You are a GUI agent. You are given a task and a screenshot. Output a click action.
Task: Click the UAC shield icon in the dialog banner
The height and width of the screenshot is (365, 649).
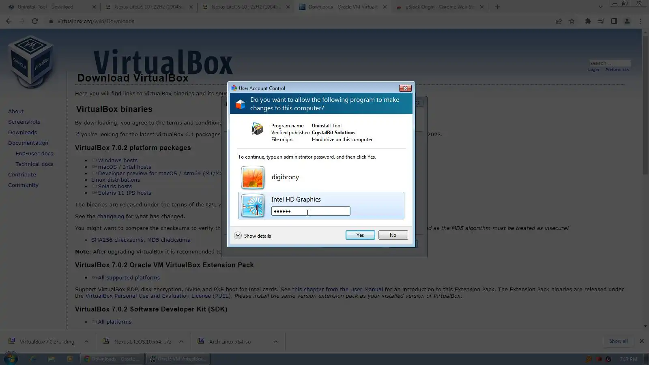point(240,104)
